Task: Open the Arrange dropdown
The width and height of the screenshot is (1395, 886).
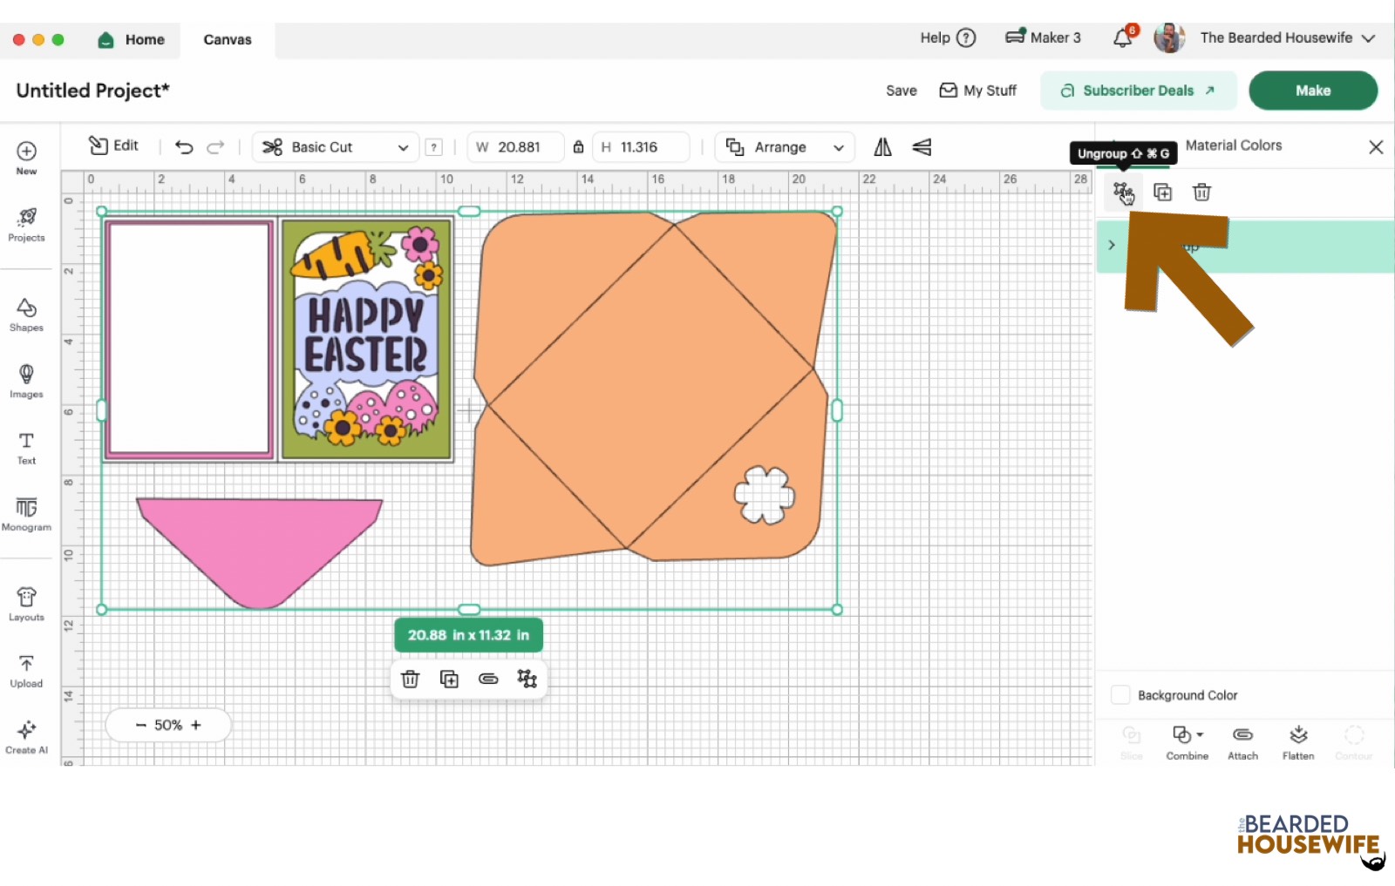Action: pos(785,147)
